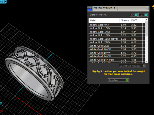Click the Metal column header
Image resolution: width=154 pixels, height=115 pixels.
tap(104, 20)
